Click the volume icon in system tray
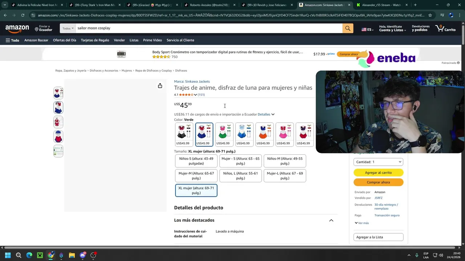 tap(441, 255)
